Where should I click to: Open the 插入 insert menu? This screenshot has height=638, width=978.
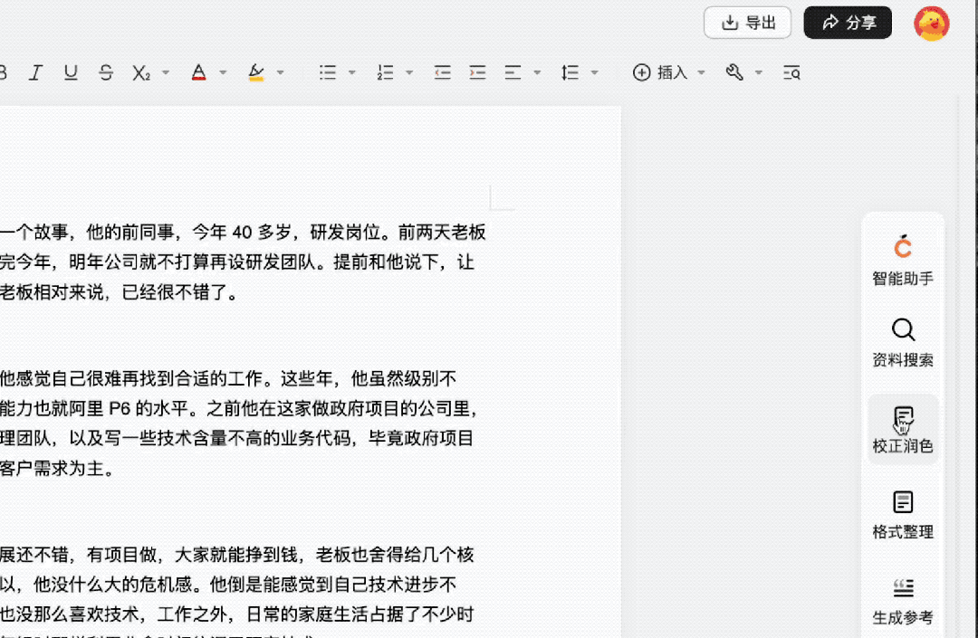660,73
